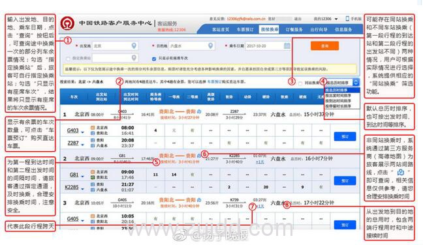The image size is (423, 245).
Task: Click K2285 硬座 cell showing 9
Action: [x=302, y=187]
